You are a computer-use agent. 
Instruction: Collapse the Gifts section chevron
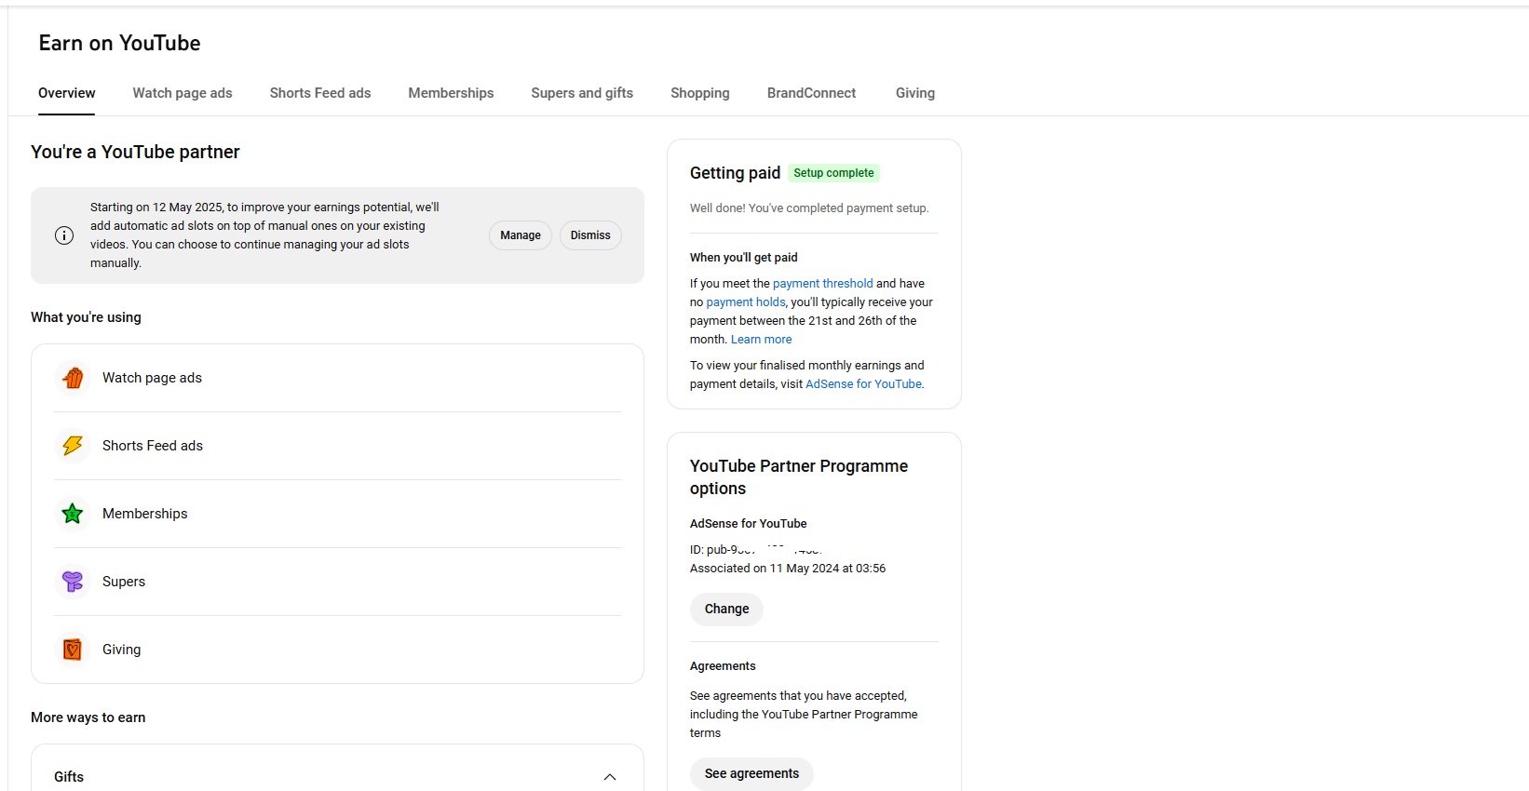[610, 777]
